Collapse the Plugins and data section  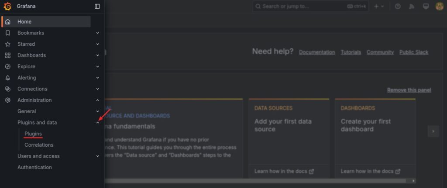pos(97,123)
